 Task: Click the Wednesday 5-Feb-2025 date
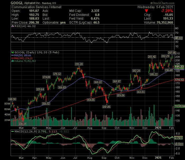click(155, 7)
